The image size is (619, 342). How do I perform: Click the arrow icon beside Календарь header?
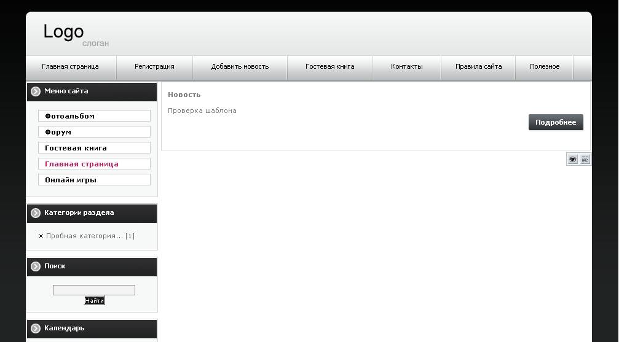pyautogui.click(x=36, y=328)
